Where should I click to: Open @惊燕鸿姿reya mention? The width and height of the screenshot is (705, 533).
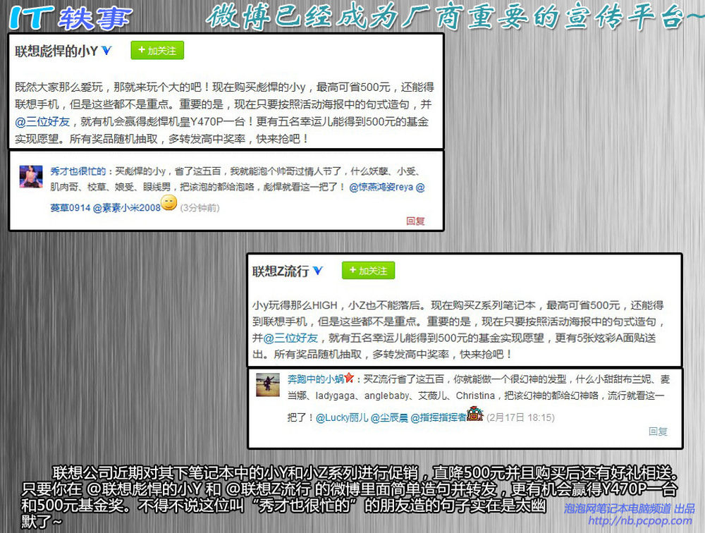381,187
